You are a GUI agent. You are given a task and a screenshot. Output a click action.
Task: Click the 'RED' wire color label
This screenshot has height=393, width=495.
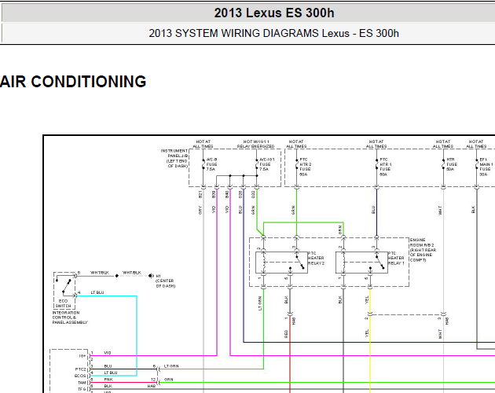click(x=286, y=334)
